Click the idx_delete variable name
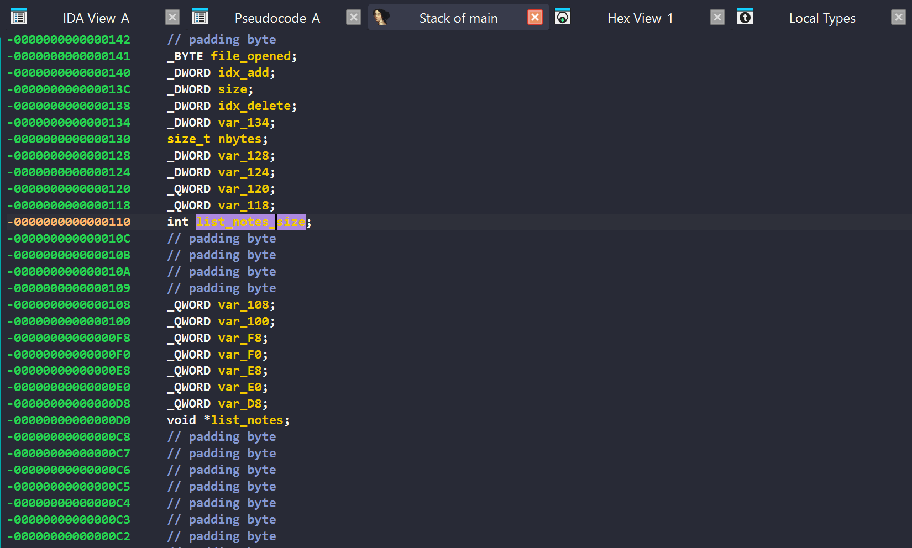 [254, 106]
